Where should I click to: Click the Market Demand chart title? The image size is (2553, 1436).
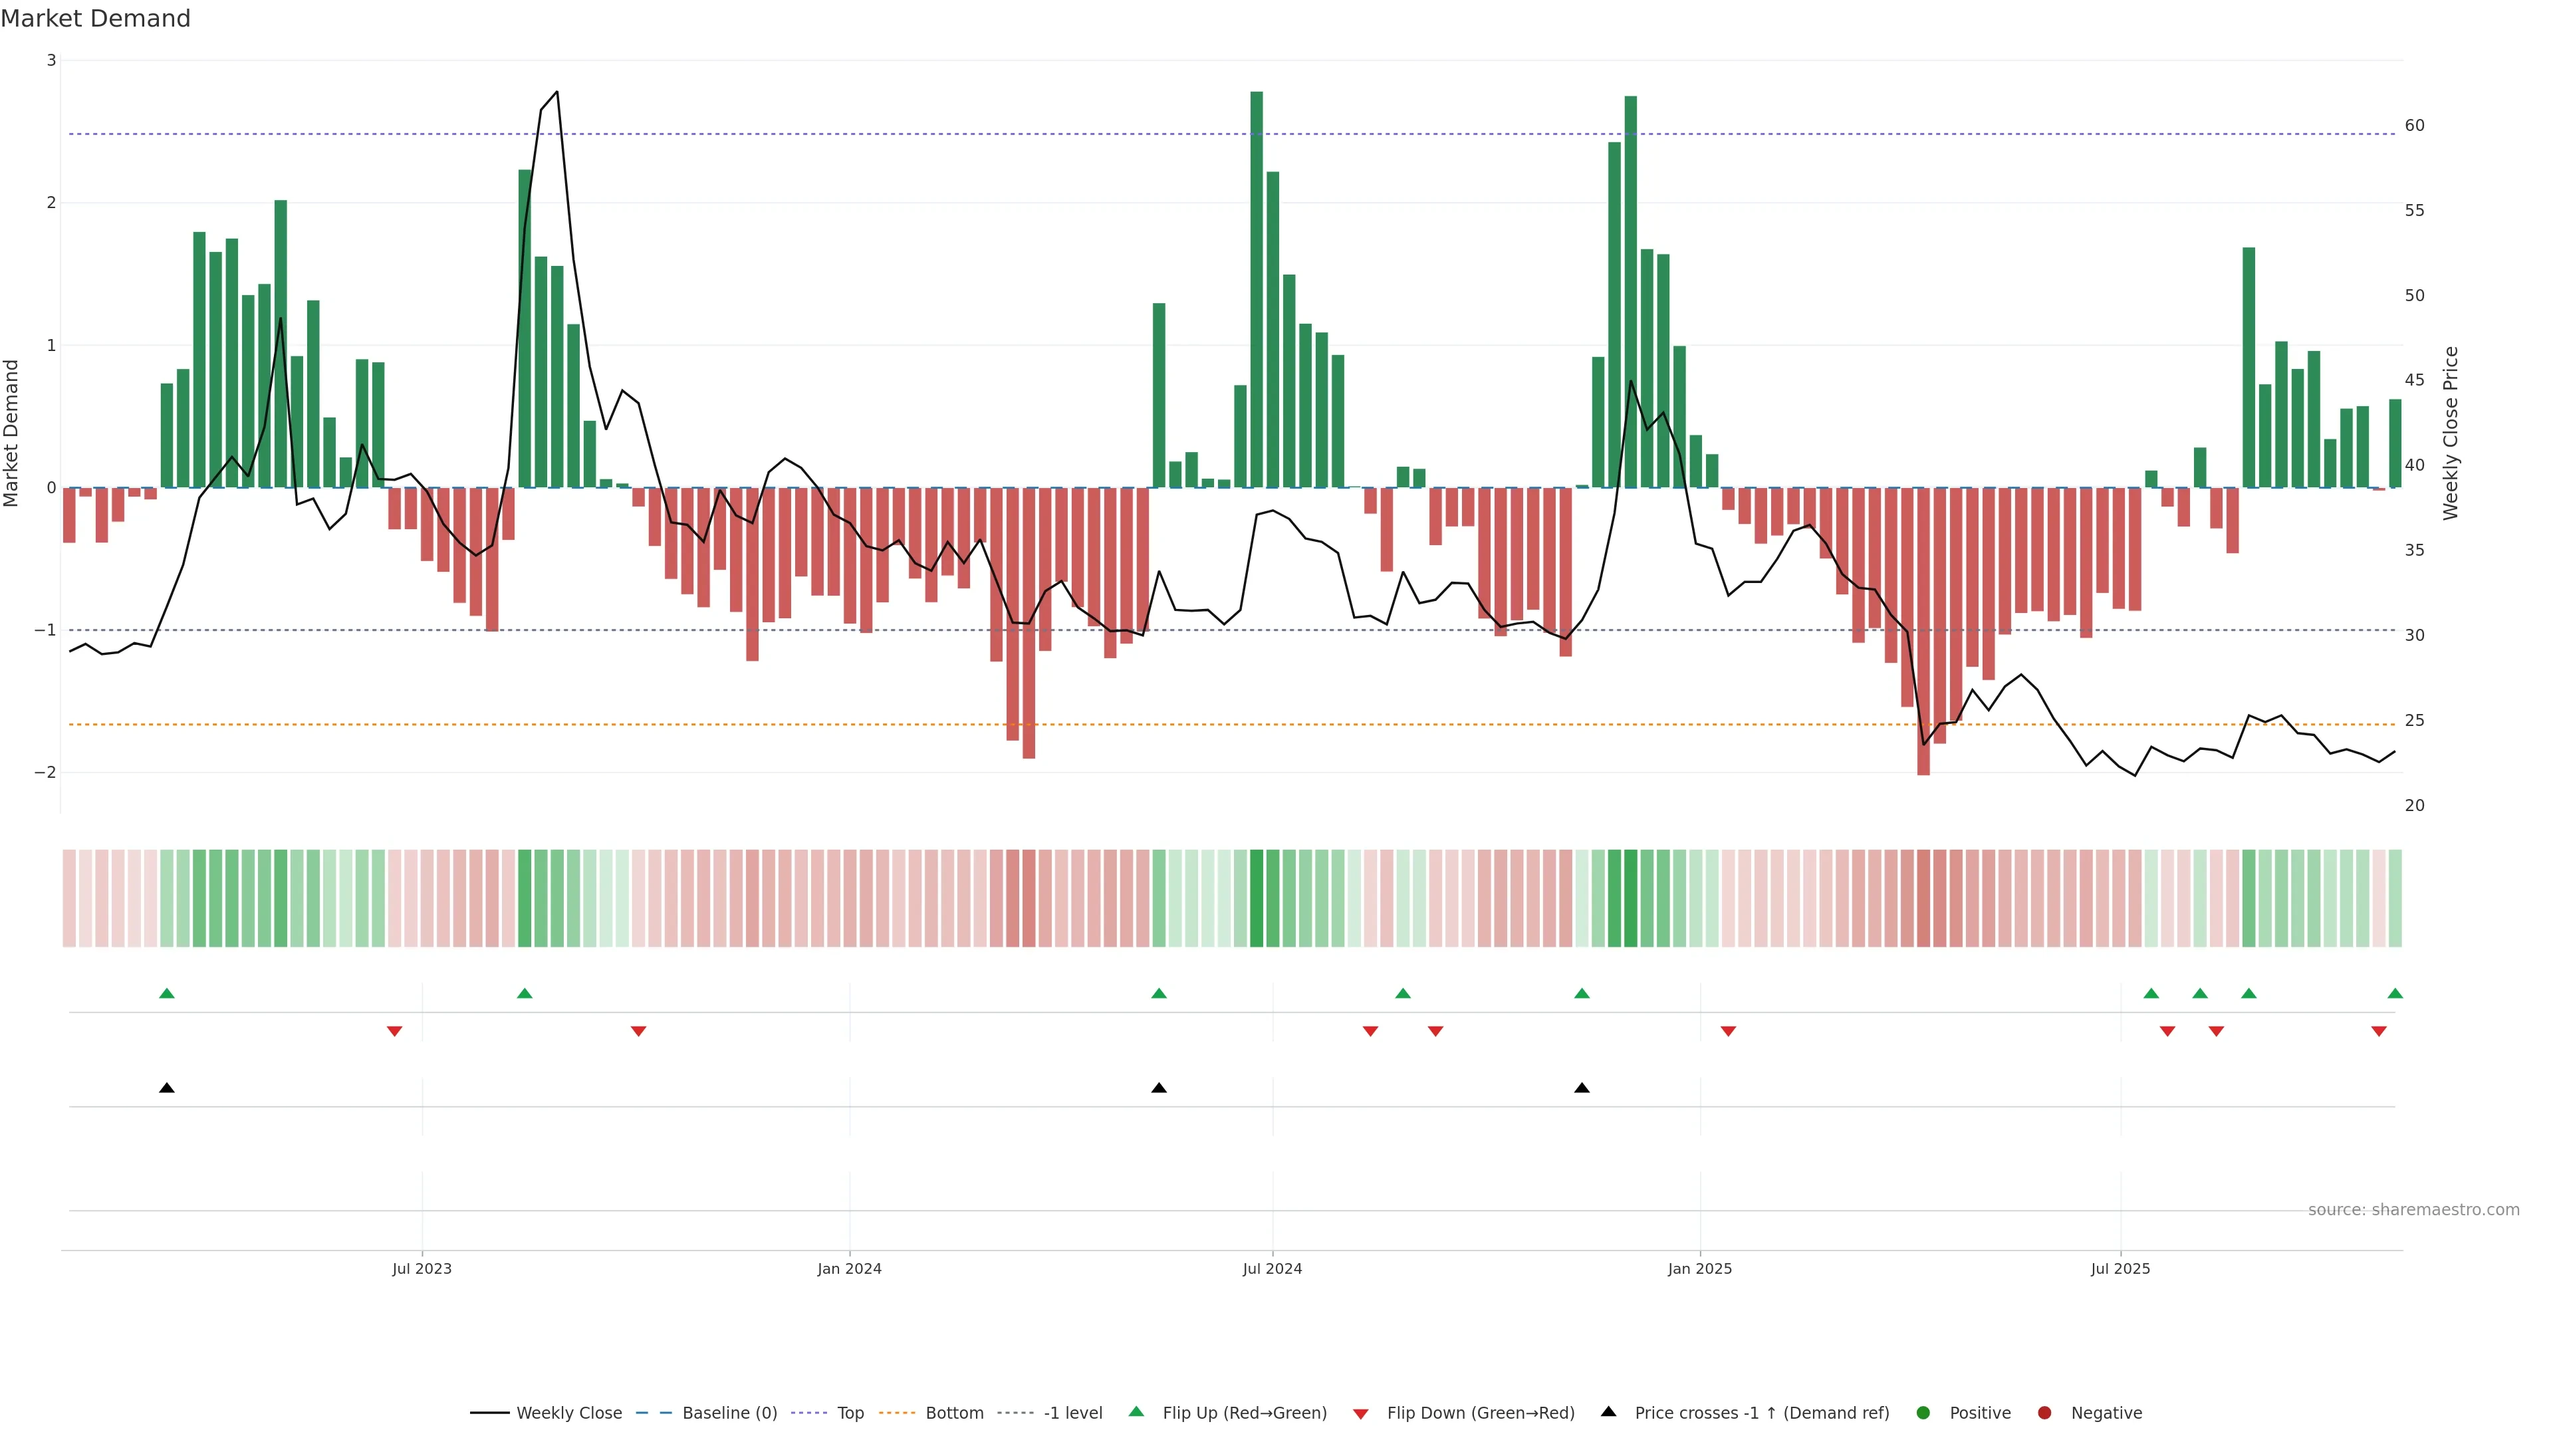95,19
